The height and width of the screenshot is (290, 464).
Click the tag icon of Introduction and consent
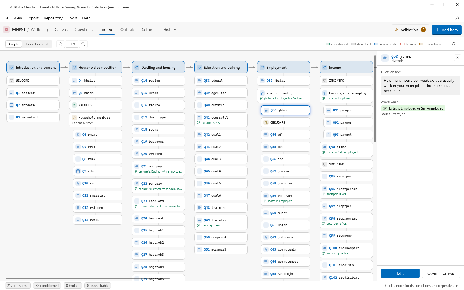pyautogui.click(x=12, y=67)
